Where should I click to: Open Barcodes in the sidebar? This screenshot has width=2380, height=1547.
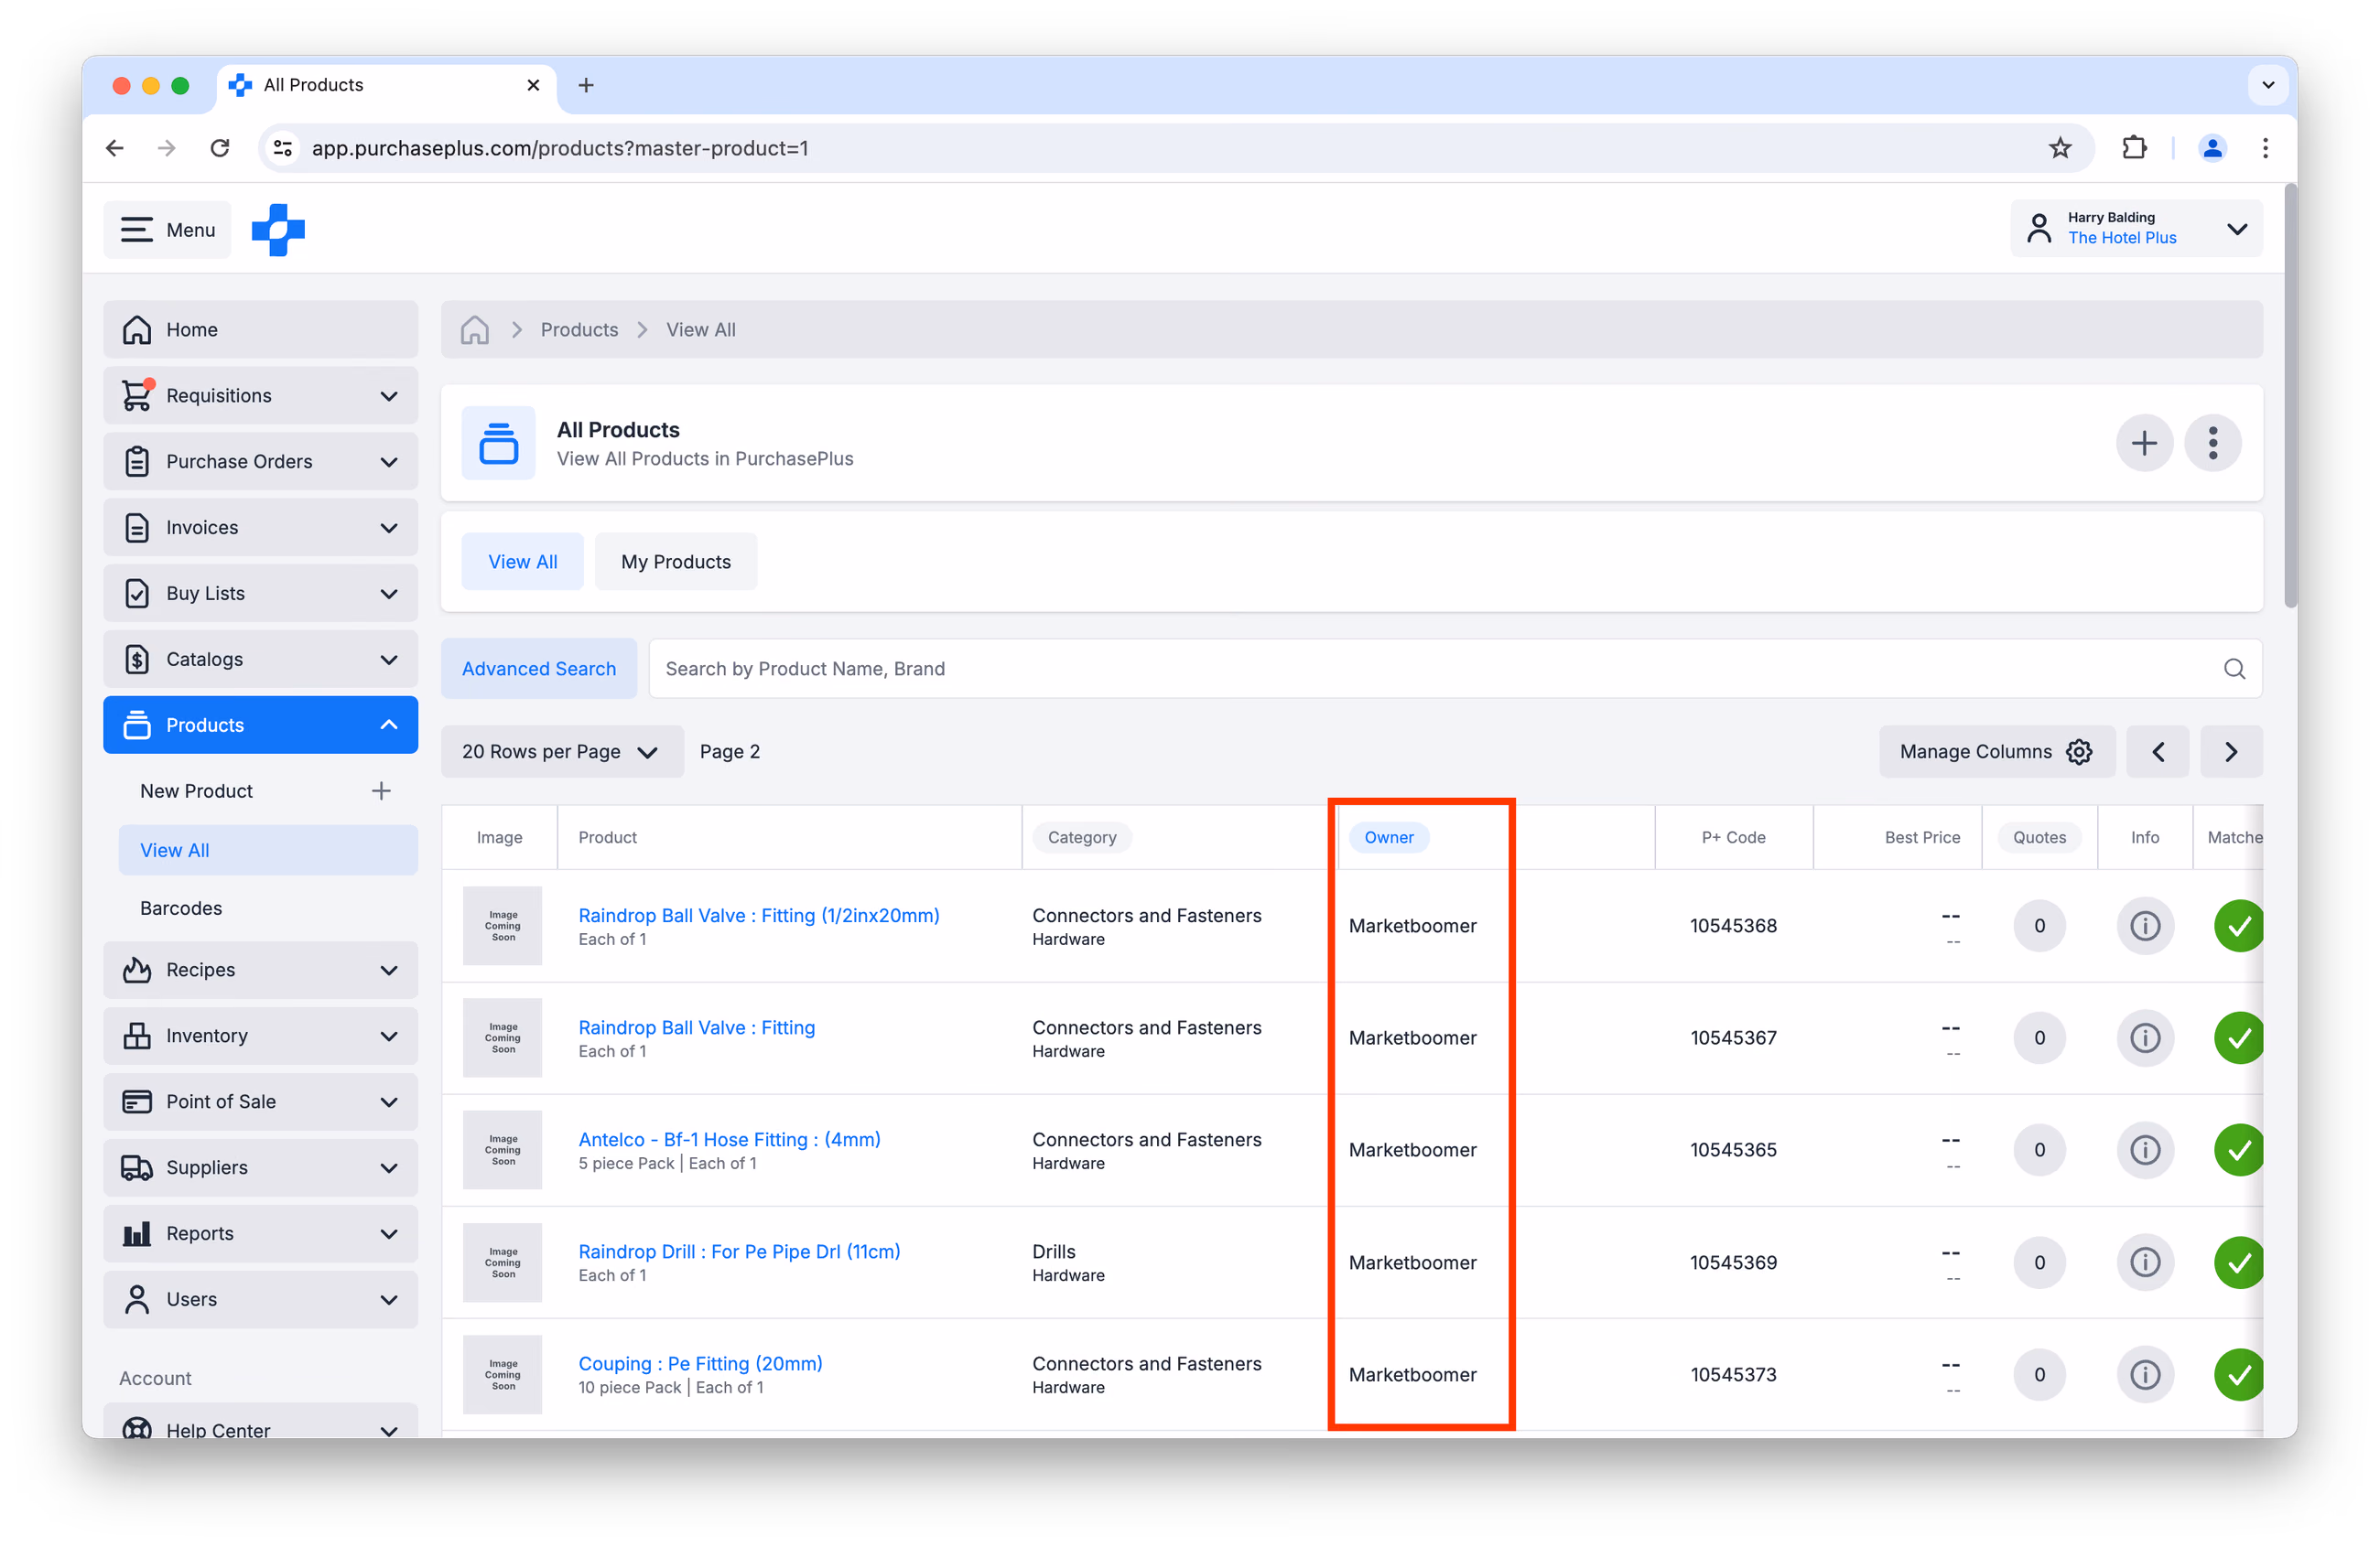(x=181, y=908)
